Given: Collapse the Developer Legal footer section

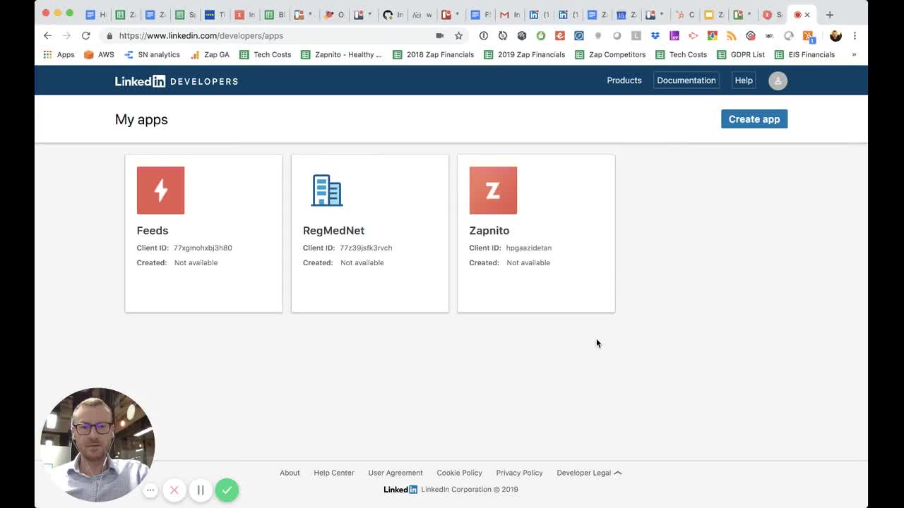Looking at the screenshot, I should (619, 473).
